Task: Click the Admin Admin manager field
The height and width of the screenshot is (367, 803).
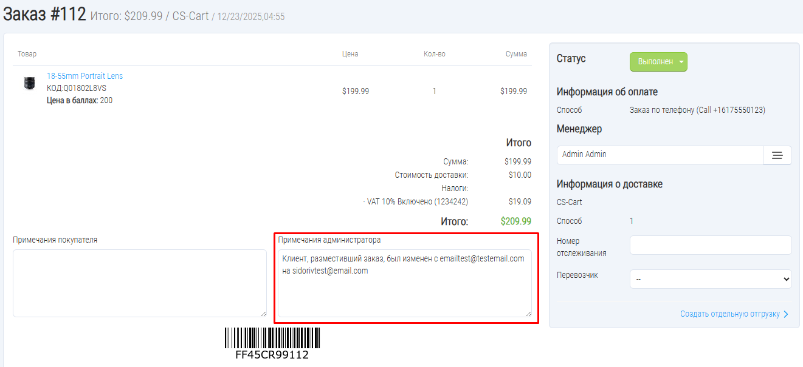Action: click(x=660, y=155)
